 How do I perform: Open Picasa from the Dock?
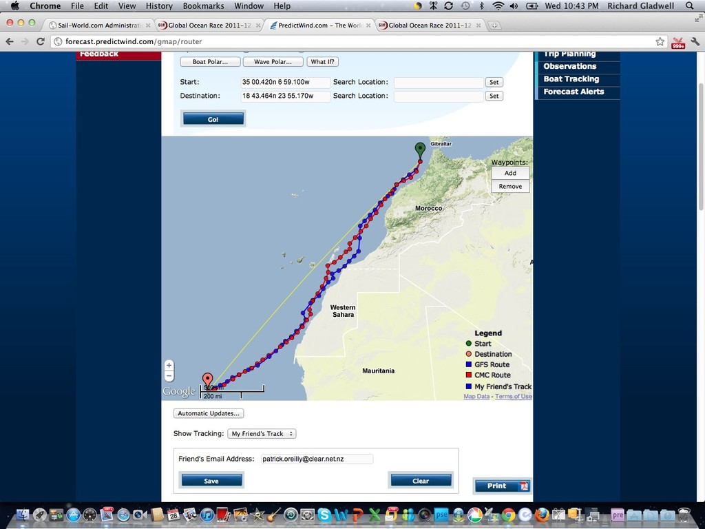pyautogui.click(x=474, y=514)
